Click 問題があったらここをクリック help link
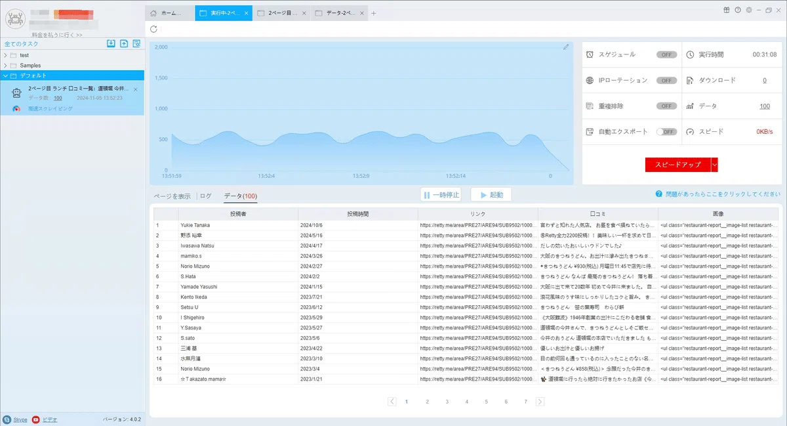 722,194
